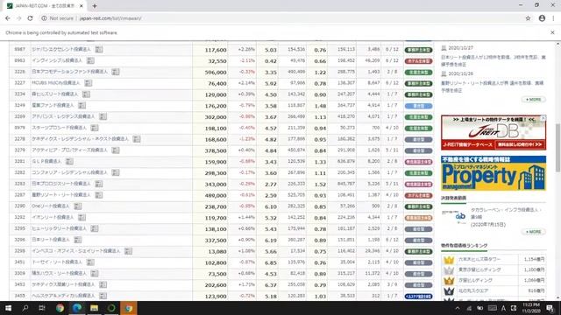Click the page vertical scrollbar thumb
561x315 pixels.
(557, 147)
